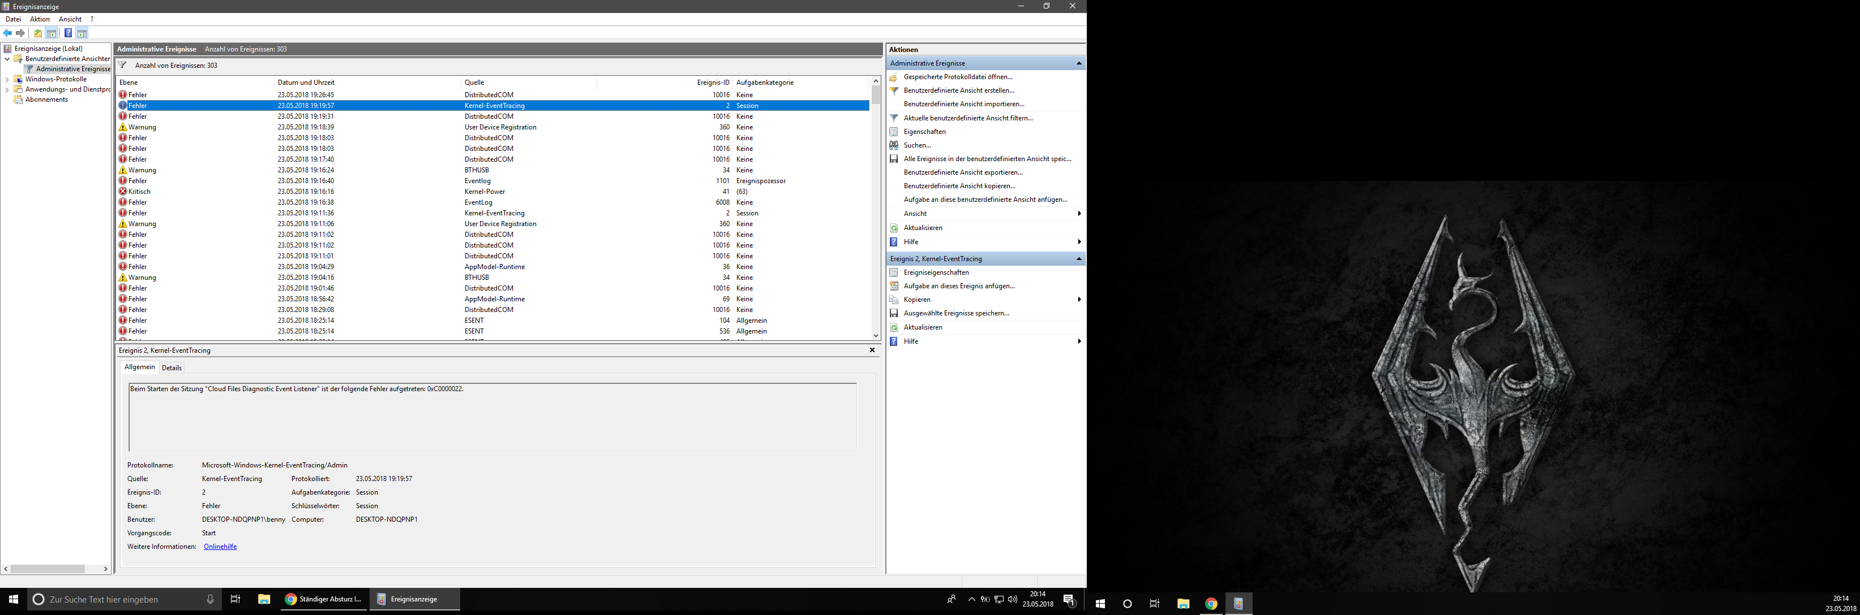1860x615 pixels.
Task: Collapse the Administrative Ereignisse actions section
Action: click(x=1079, y=63)
